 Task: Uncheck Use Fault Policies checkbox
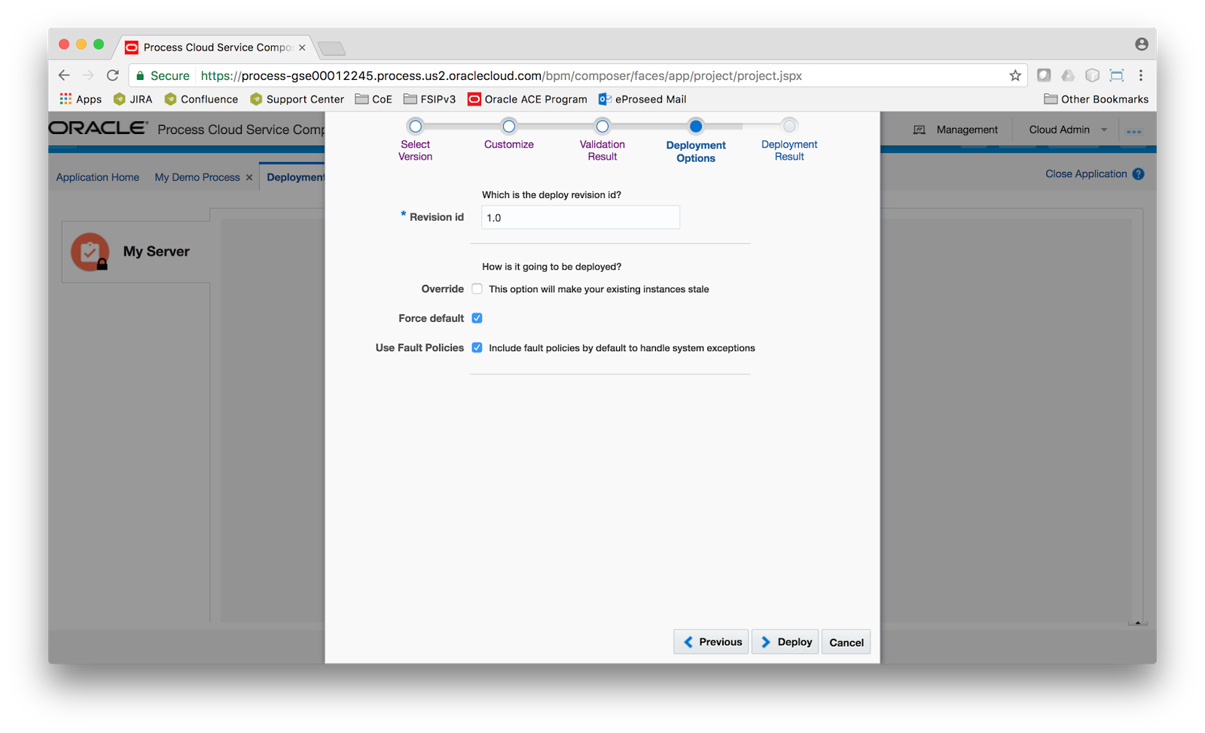477,347
